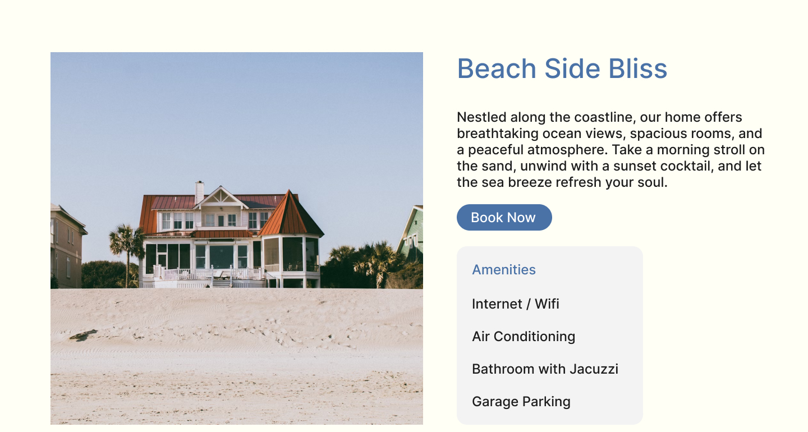808x432 pixels.
Task: Click the Book Now button
Action: [504, 217]
